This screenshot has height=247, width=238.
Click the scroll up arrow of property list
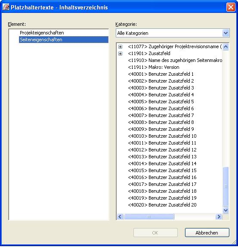pos(226,47)
